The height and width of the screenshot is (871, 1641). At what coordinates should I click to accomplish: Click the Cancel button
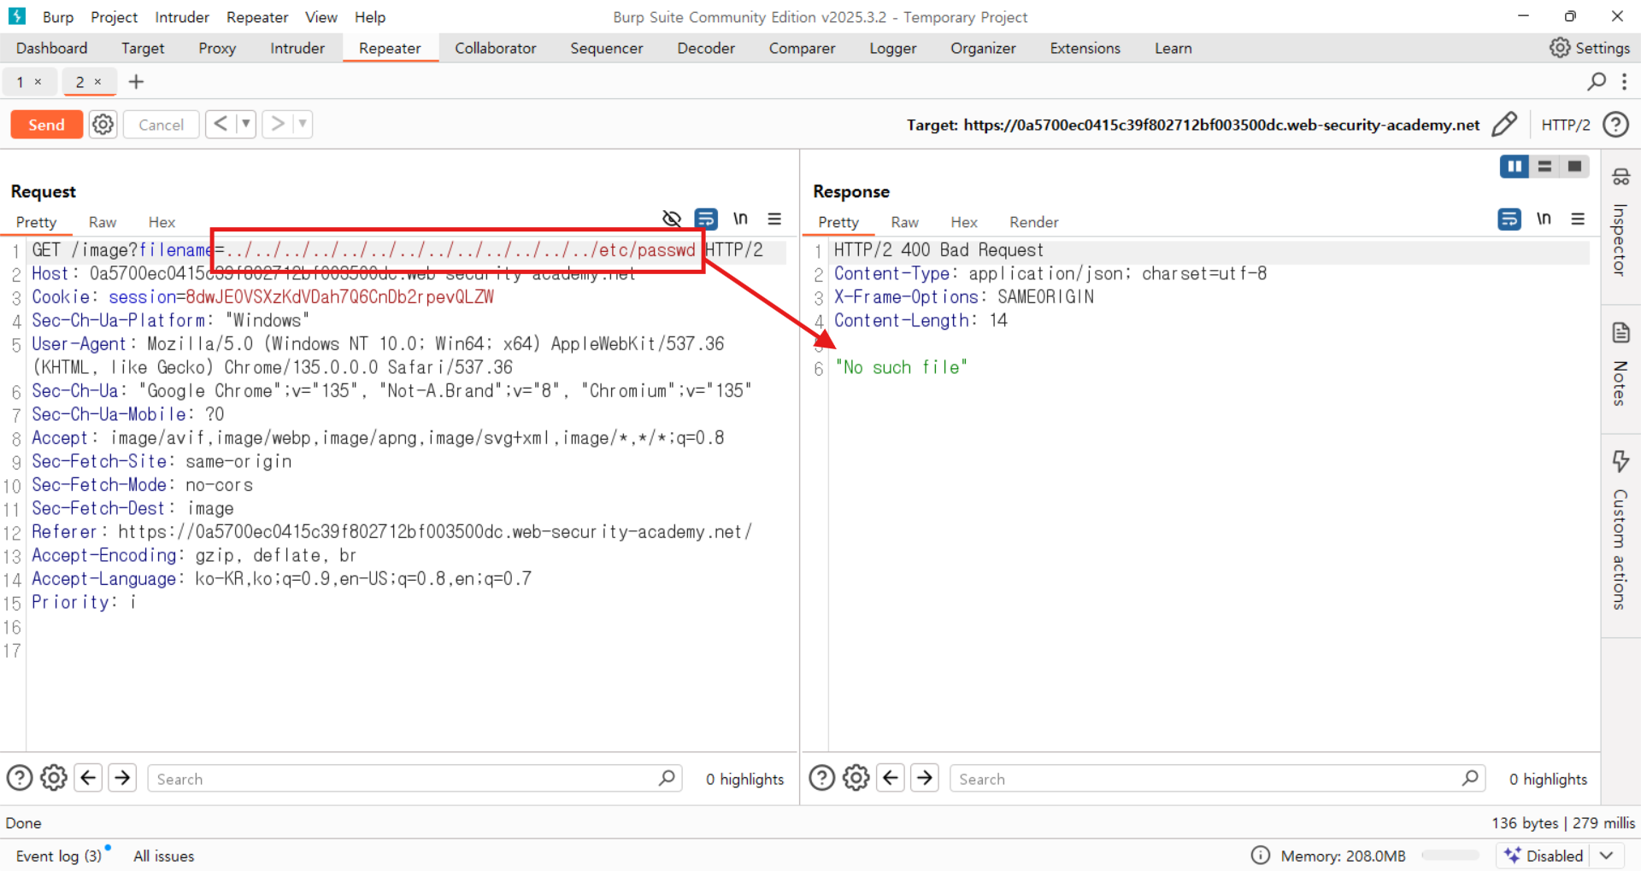pyautogui.click(x=162, y=125)
